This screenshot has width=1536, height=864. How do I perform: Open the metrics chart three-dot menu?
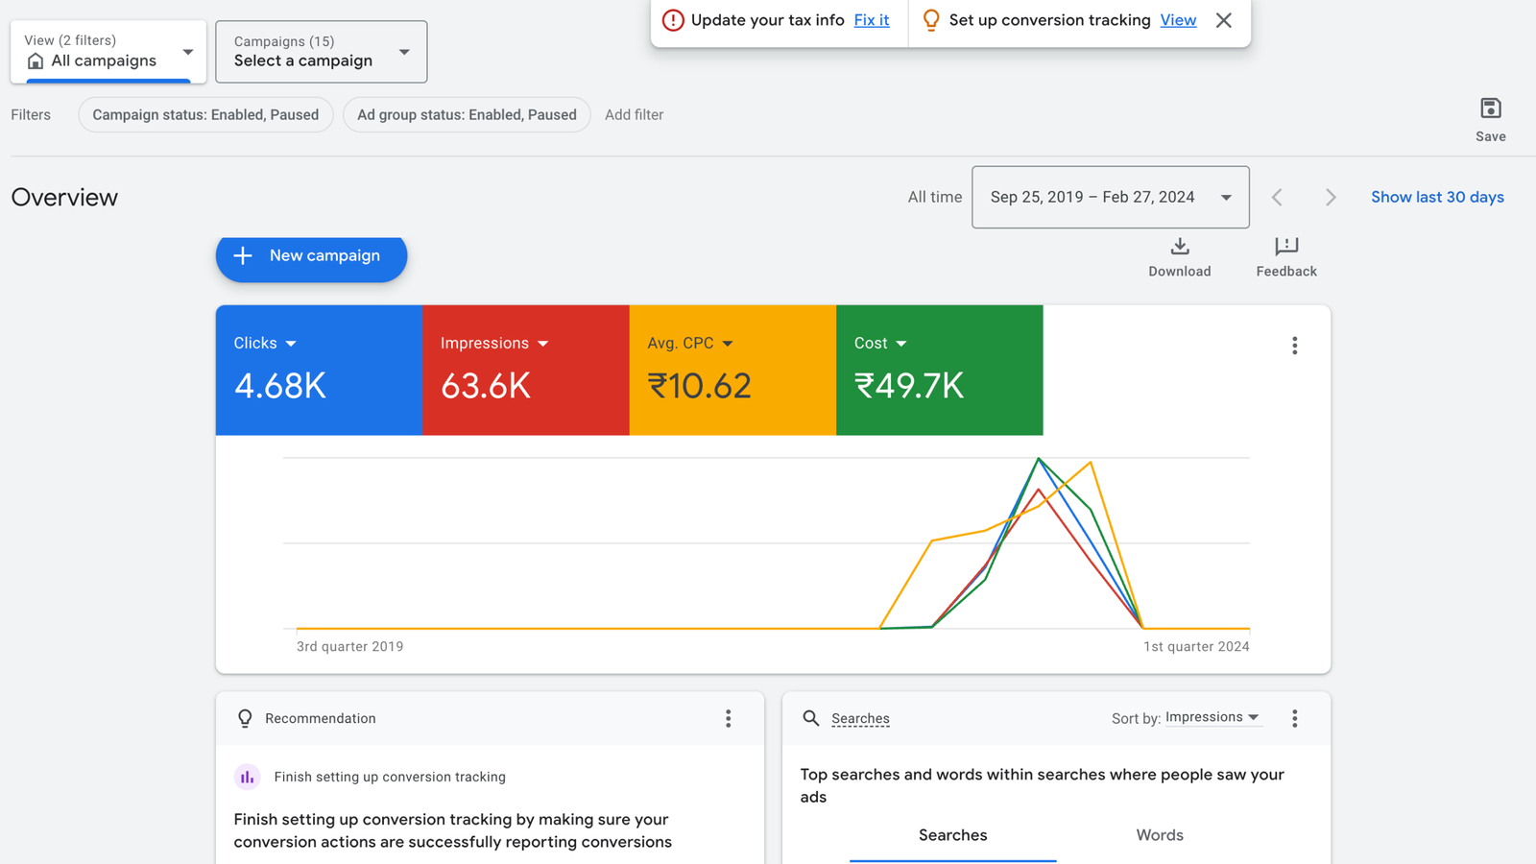[1294, 346]
